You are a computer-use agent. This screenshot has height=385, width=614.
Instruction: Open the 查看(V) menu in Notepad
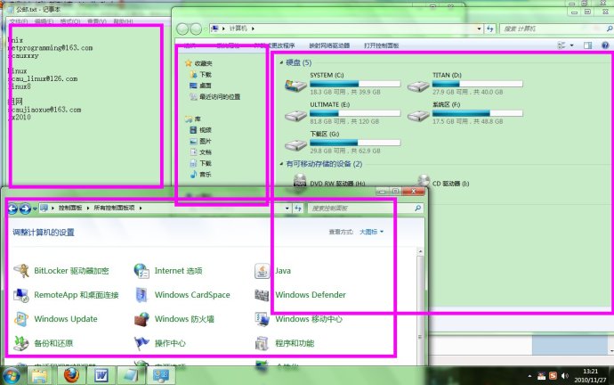96,21
